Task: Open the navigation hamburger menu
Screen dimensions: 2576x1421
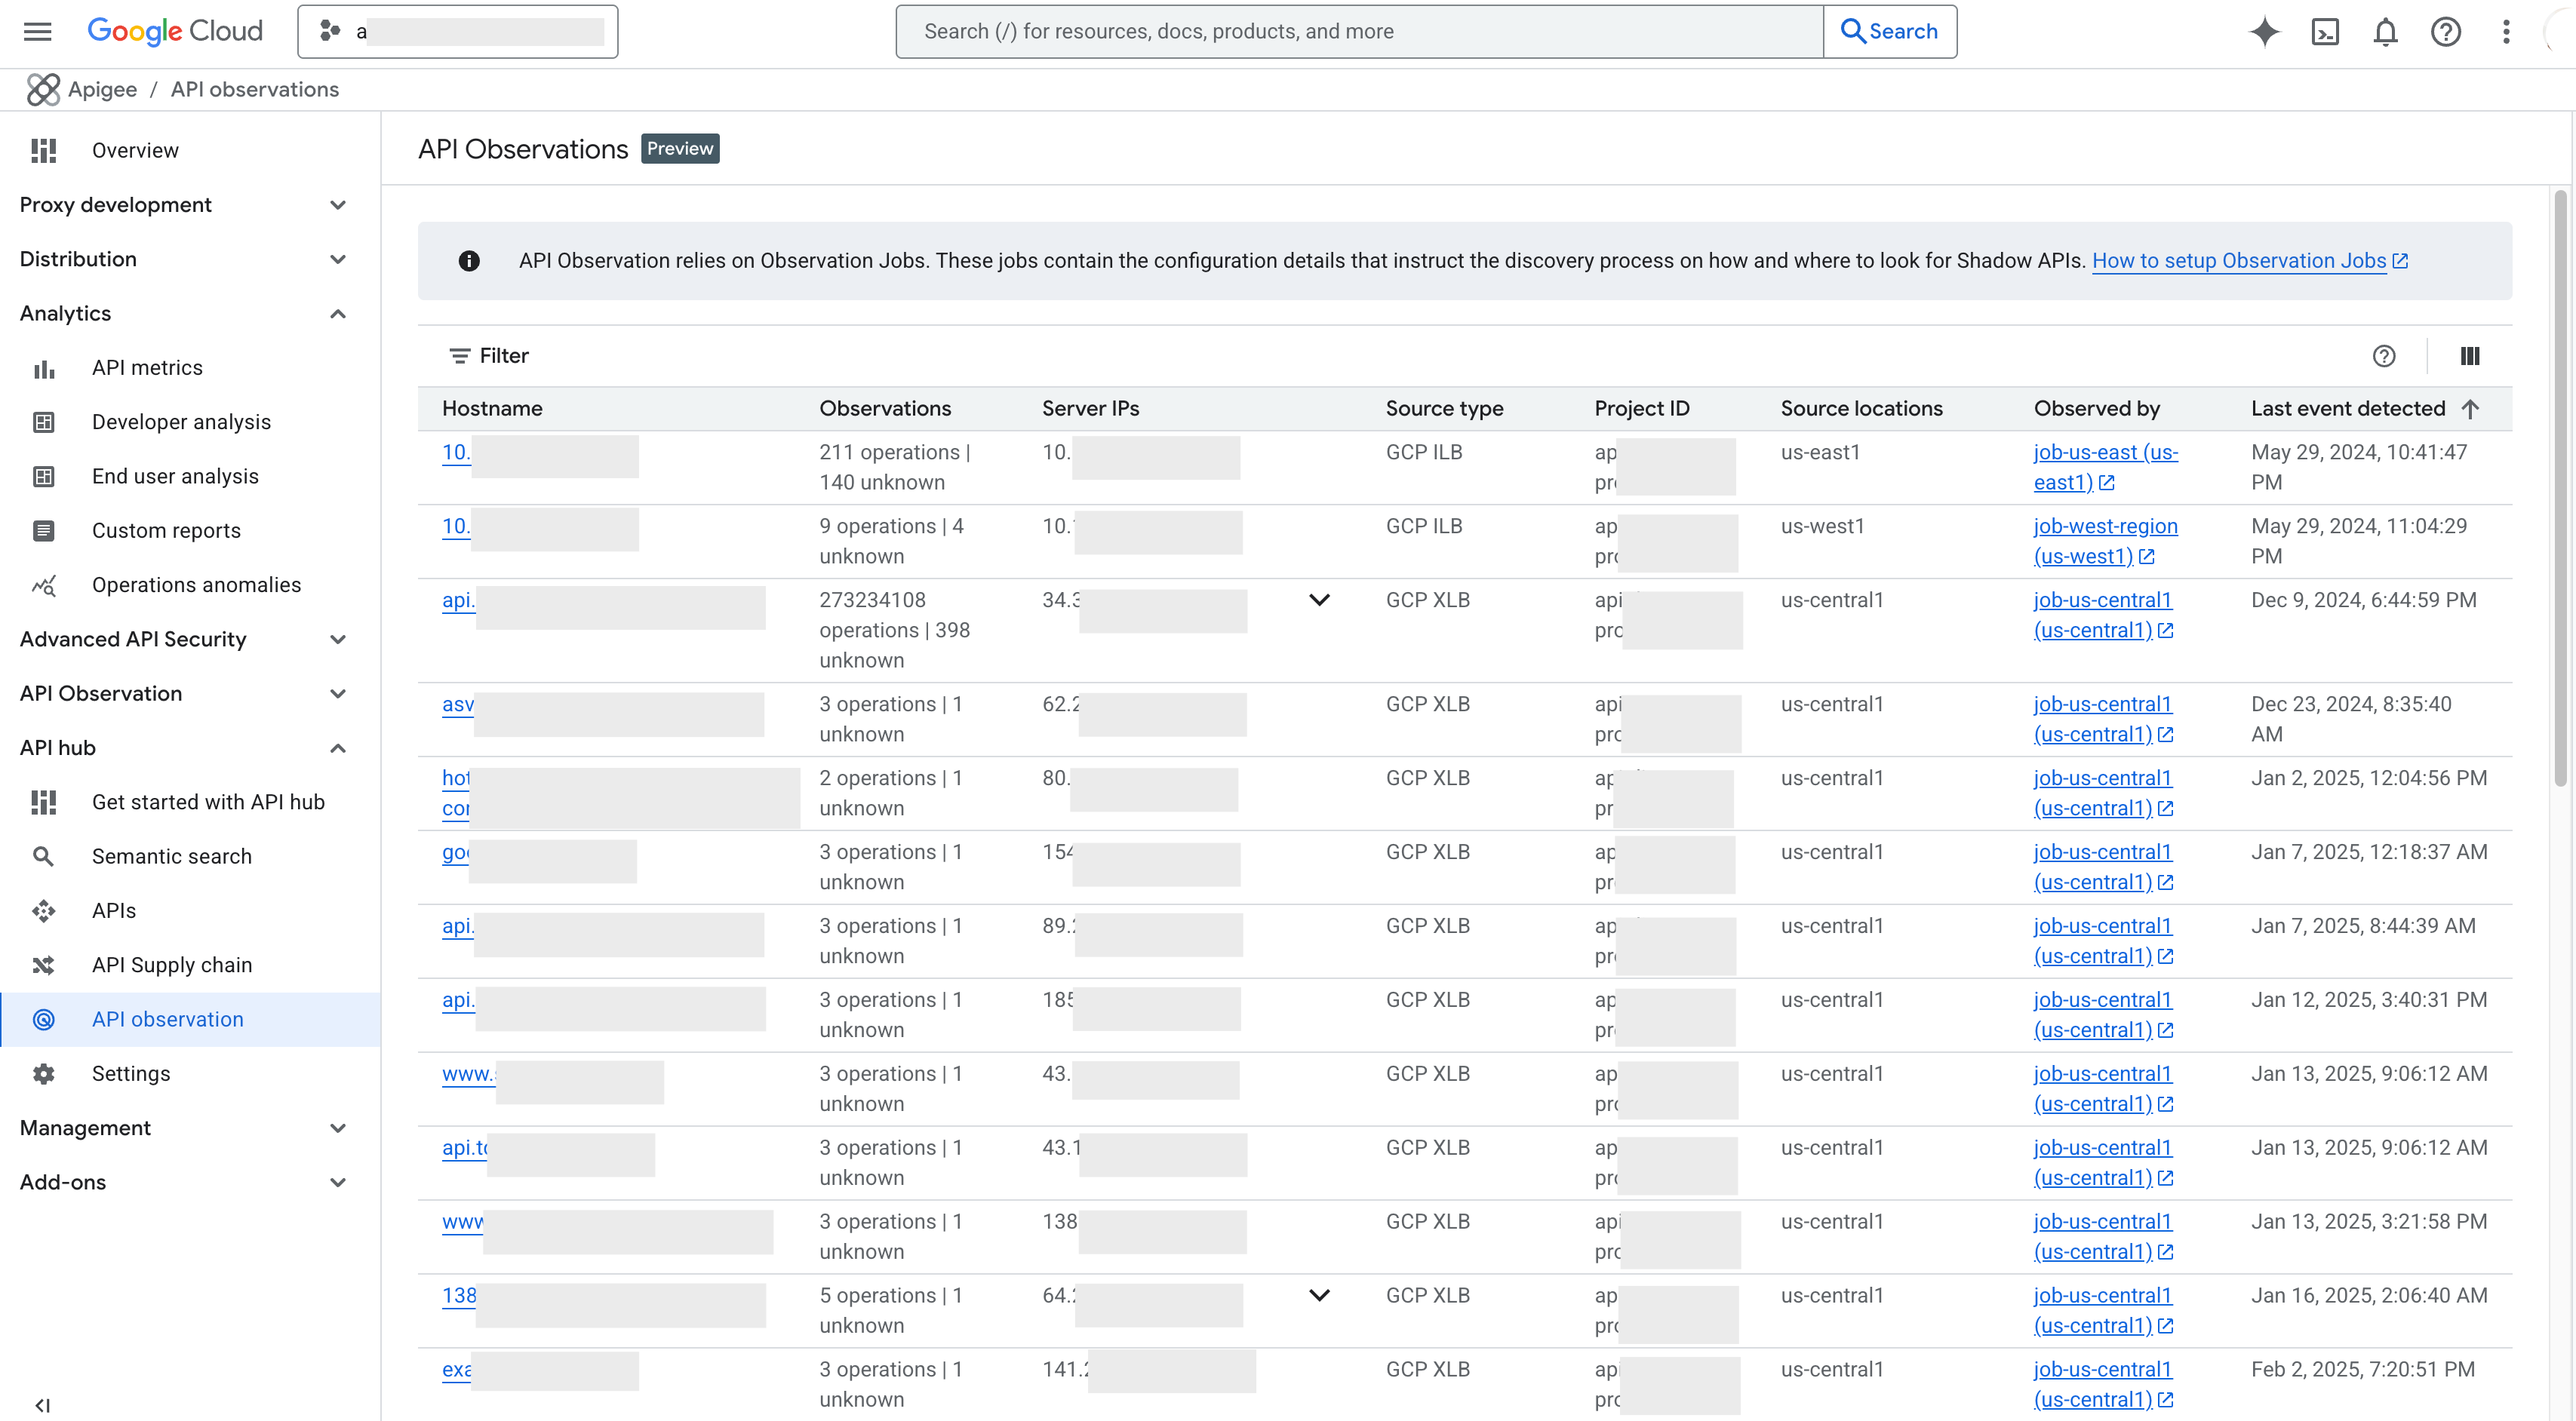Action: 36,31
